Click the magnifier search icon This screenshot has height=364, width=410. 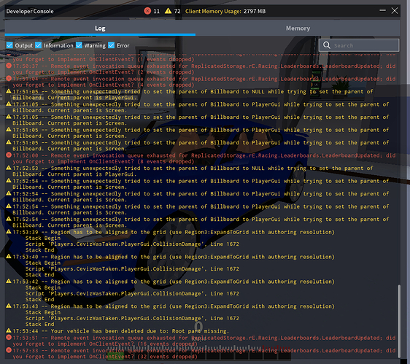pos(327,45)
